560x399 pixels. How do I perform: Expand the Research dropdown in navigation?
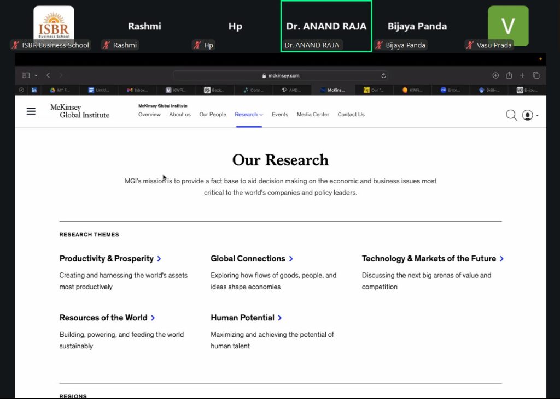coord(249,115)
